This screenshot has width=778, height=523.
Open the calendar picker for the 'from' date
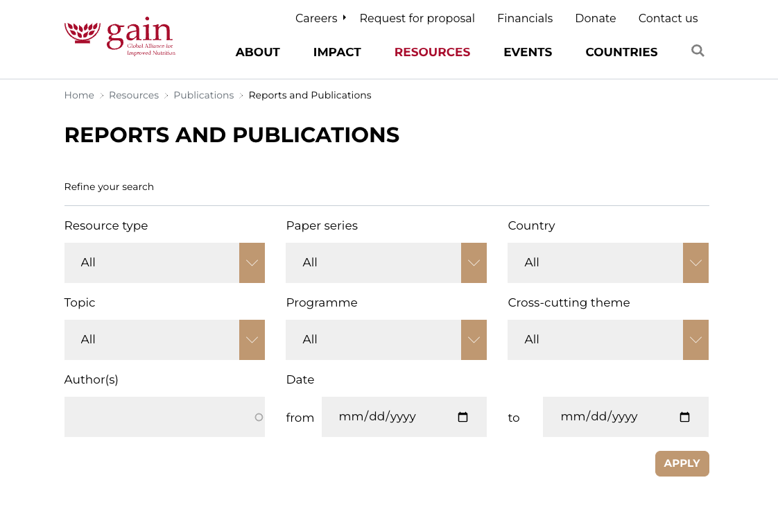coord(463,417)
